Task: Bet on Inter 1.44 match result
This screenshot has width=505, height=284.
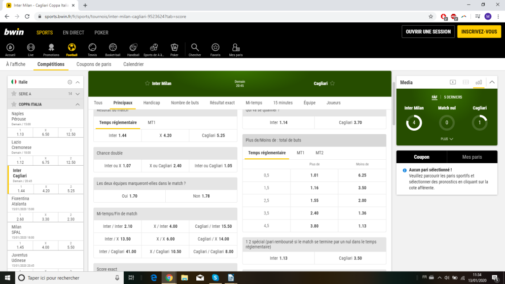Action: click(x=117, y=135)
